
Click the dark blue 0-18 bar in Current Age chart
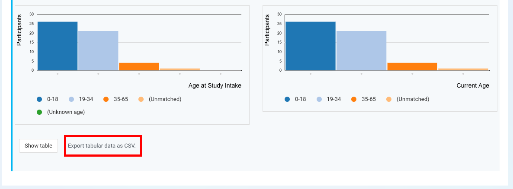tap(311, 46)
